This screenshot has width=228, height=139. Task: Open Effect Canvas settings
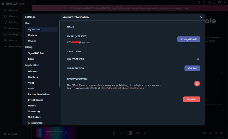coord(36,100)
